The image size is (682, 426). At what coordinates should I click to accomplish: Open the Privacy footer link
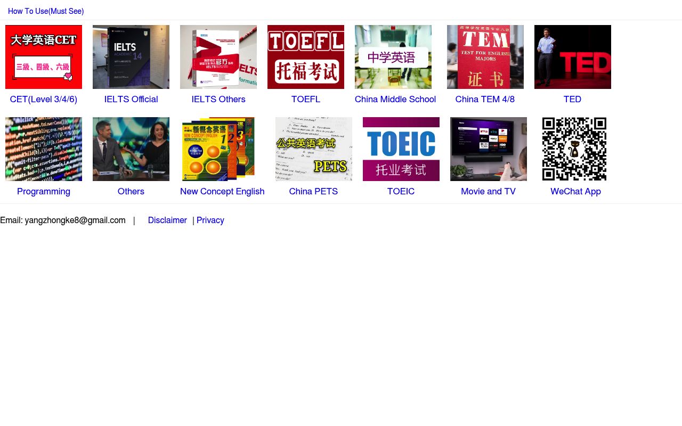tap(210, 220)
